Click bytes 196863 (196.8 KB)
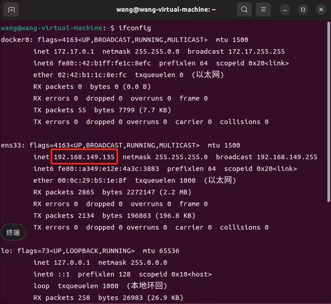The image size is (331, 304). [149, 216]
